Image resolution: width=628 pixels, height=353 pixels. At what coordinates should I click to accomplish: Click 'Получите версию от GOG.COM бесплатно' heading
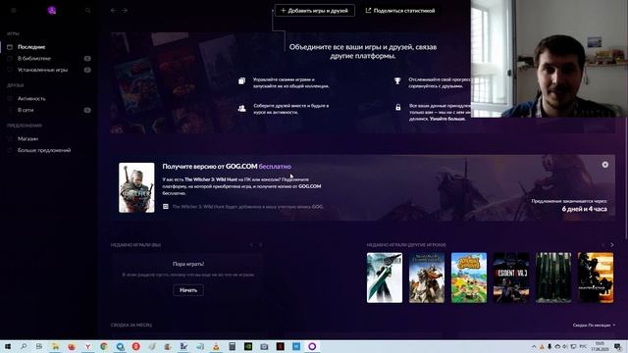pos(227,166)
